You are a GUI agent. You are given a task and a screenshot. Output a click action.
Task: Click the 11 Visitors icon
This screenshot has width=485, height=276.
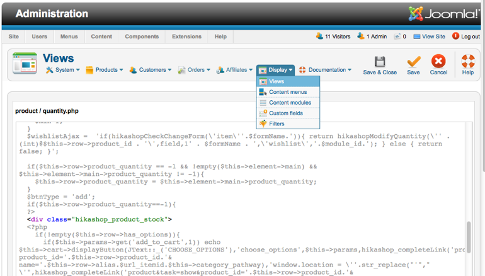[319, 36]
